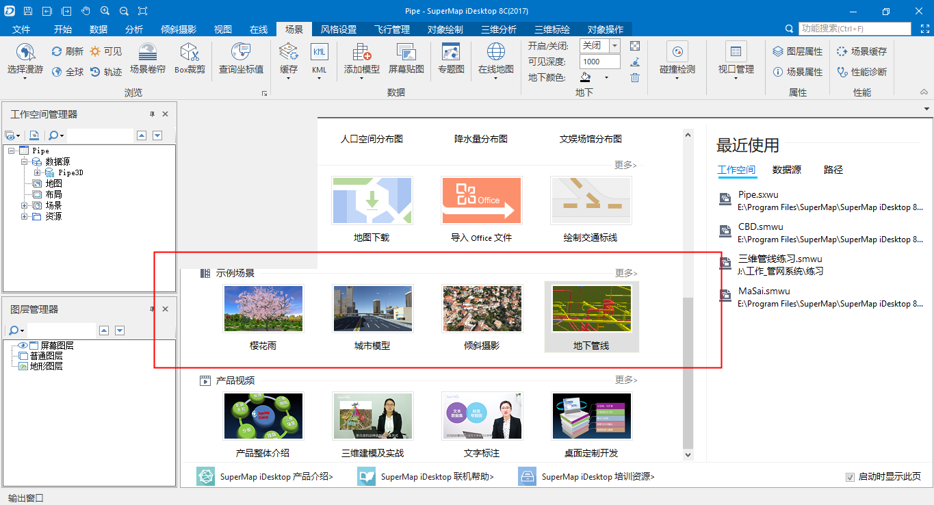Switch to the 开始 ribbon tab
This screenshot has height=505, width=934.
pos(63,29)
